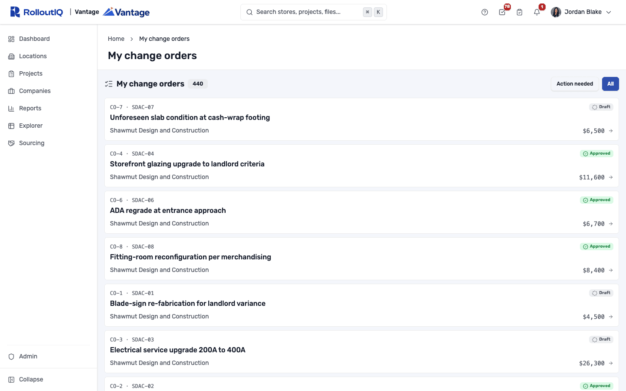This screenshot has width=626, height=391.
Task: Open the help question-mark icon
Action: [x=485, y=12]
